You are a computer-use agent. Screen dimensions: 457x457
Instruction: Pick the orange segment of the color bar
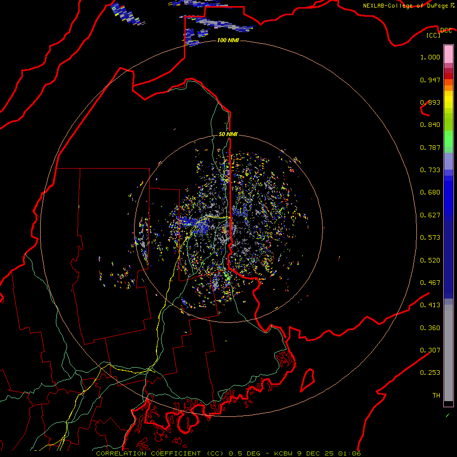[448, 85]
